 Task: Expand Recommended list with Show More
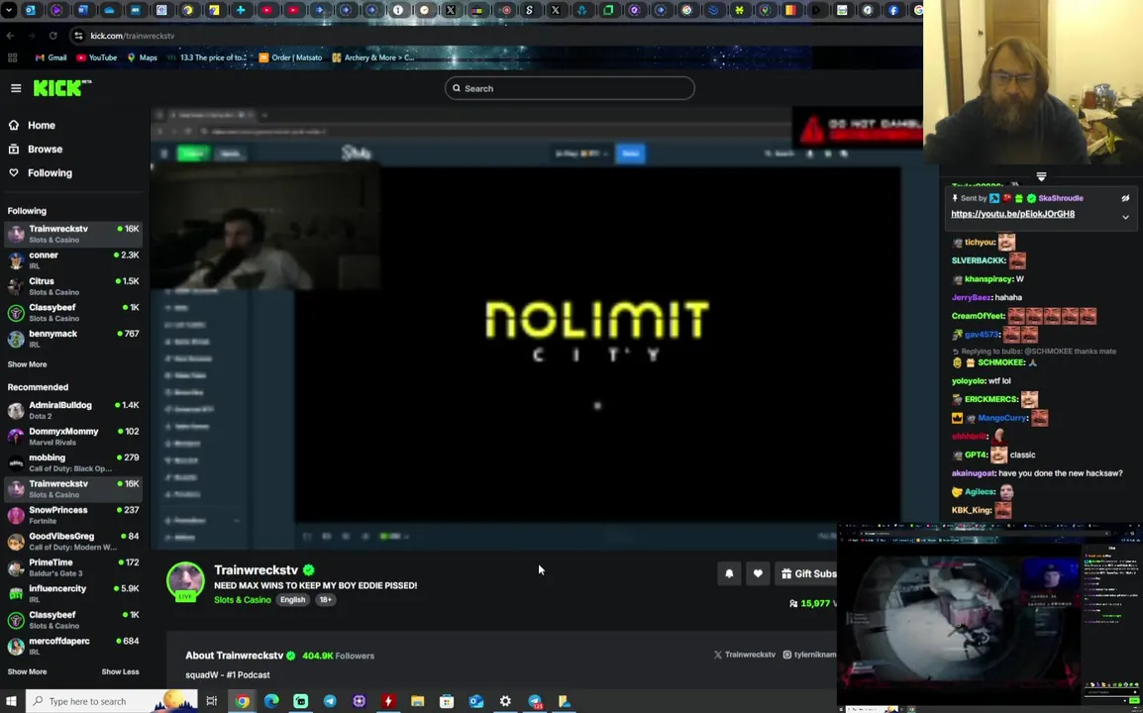(27, 672)
